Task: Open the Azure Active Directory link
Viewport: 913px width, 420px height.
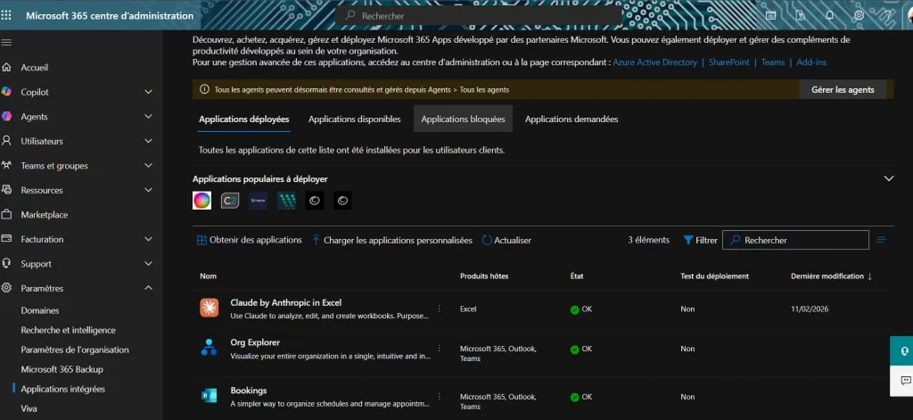Action: click(x=654, y=62)
